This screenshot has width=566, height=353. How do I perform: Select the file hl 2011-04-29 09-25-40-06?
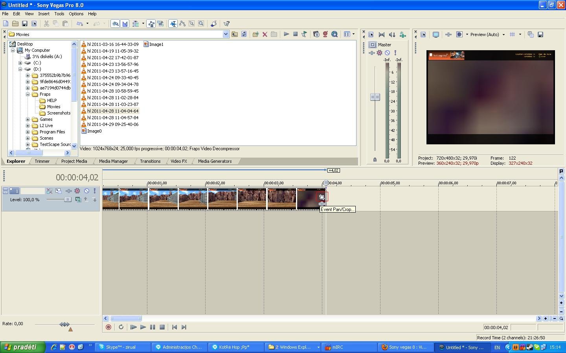pyautogui.click(x=112, y=124)
